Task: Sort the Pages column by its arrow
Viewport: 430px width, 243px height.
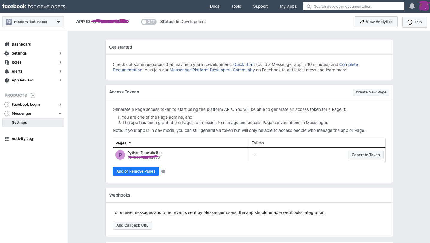Action: [130, 143]
